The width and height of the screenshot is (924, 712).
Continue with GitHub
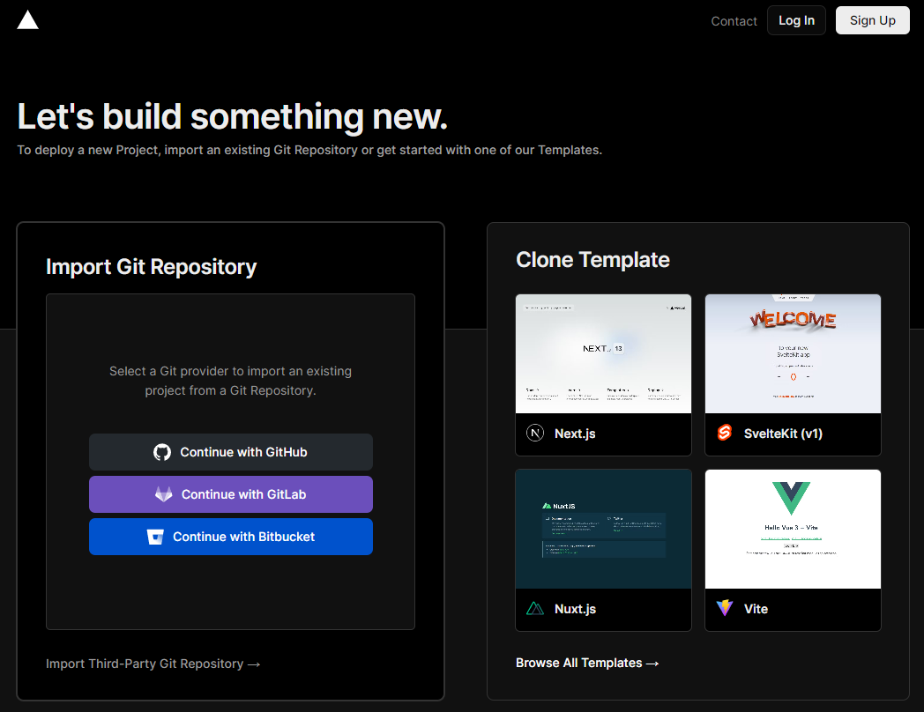[231, 452]
